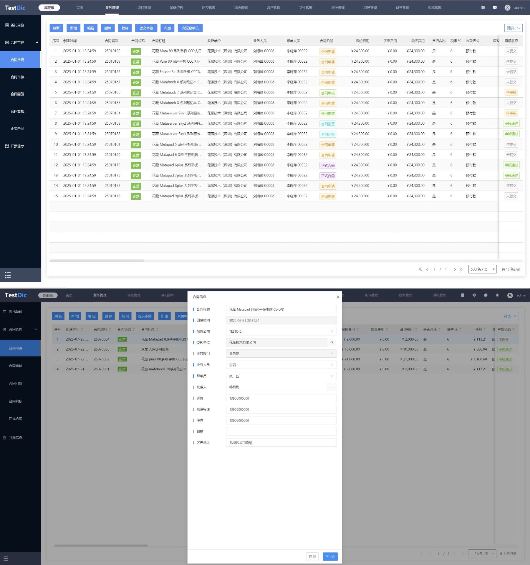The width and height of the screenshot is (530, 565).
Task: Click the 下一步 button in the dialog
Action: (330, 556)
